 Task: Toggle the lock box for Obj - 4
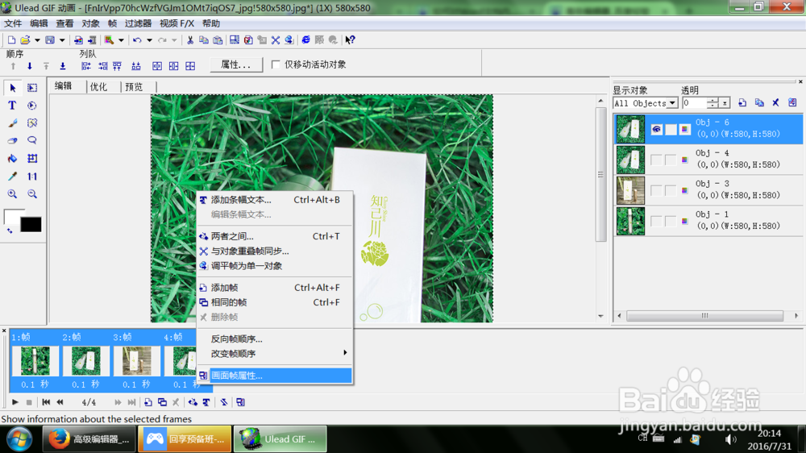click(x=671, y=160)
